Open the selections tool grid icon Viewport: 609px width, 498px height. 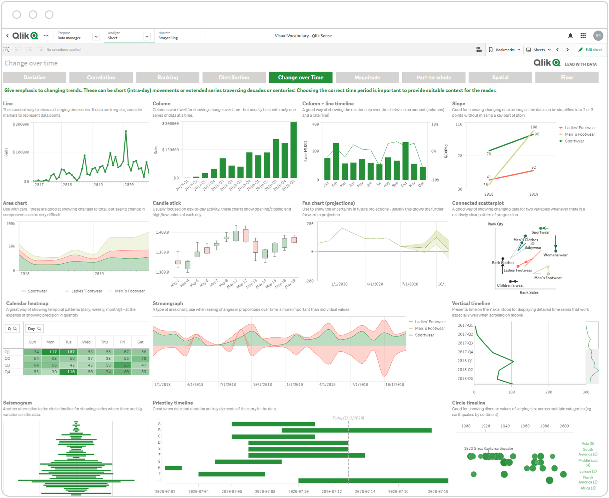[x=479, y=50]
